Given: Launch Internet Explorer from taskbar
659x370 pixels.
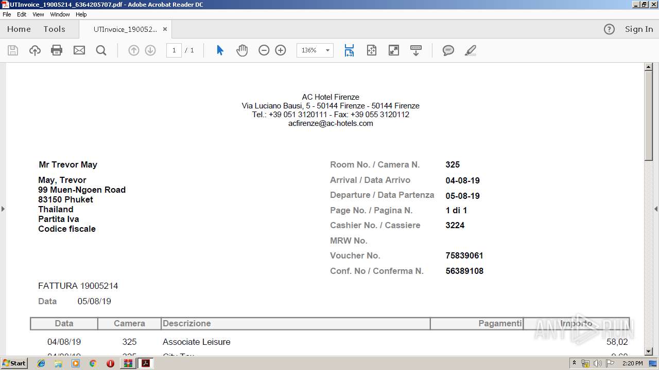Looking at the screenshot, I should (41, 363).
